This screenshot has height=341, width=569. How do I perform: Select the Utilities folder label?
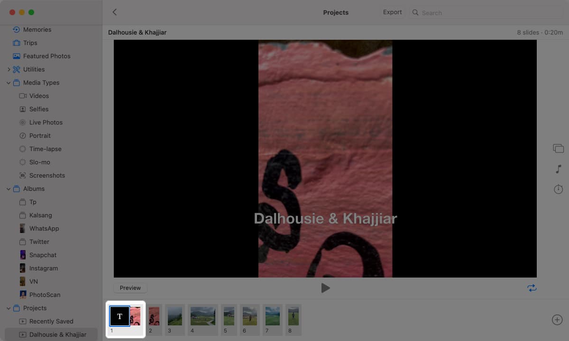pos(34,69)
